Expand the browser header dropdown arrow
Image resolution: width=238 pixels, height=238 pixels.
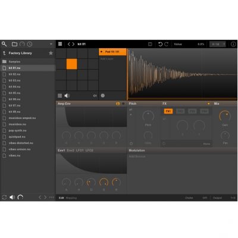51,44
